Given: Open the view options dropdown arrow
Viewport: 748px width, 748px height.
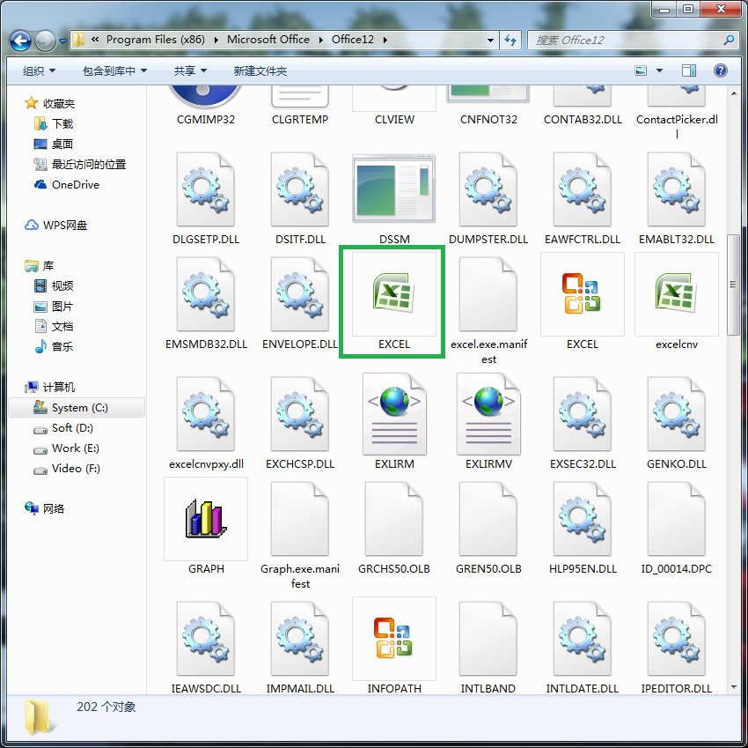Looking at the screenshot, I should (659, 70).
